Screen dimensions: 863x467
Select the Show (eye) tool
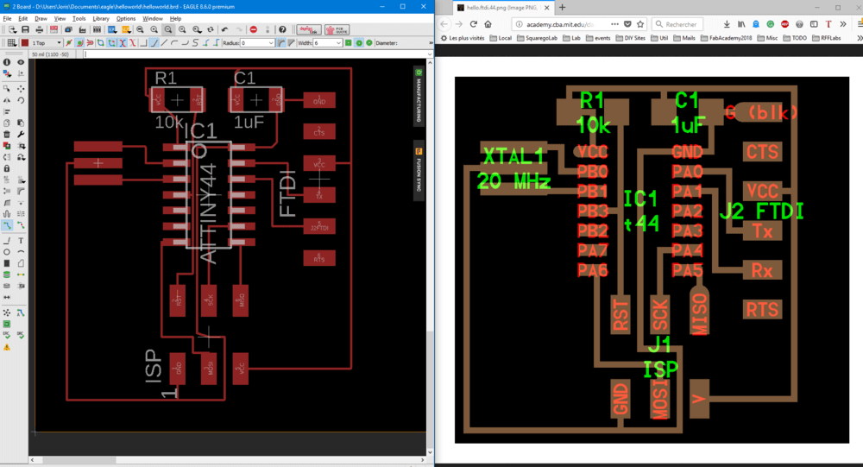tap(21, 62)
